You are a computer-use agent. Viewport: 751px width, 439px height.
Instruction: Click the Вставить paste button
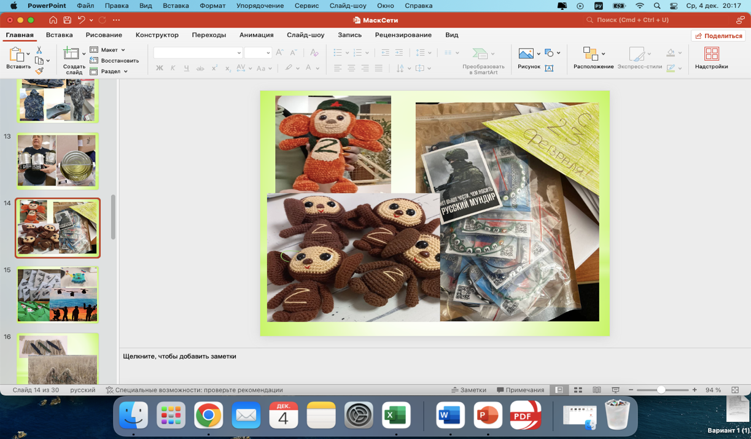coord(17,58)
